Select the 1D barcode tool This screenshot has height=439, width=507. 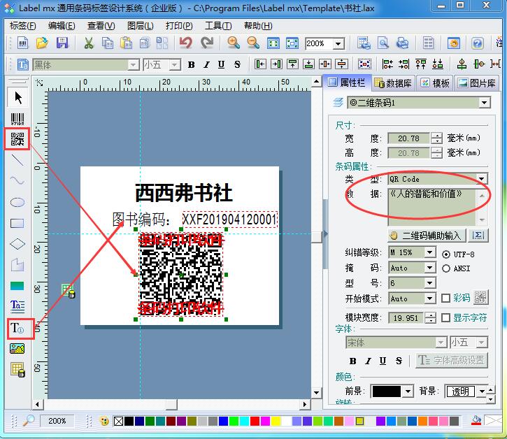[17, 119]
